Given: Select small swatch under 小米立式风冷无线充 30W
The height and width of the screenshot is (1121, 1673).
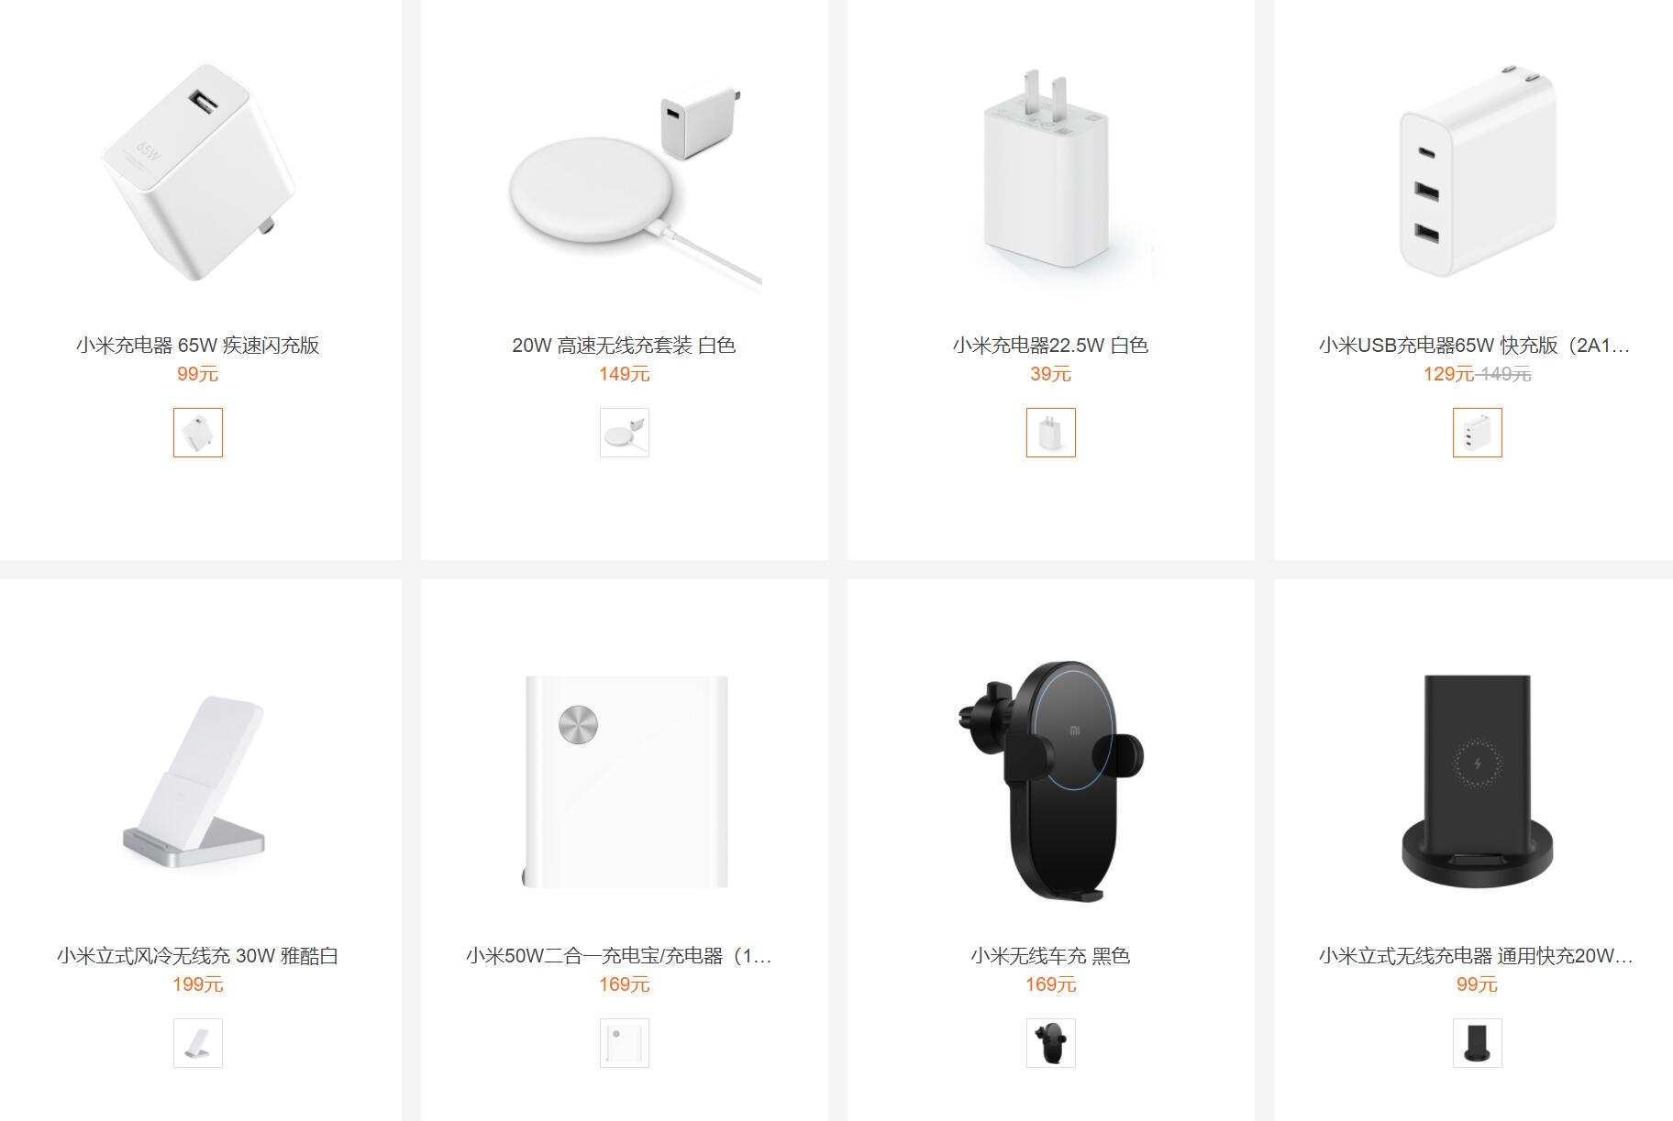Looking at the screenshot, I should coord(198,1043).
